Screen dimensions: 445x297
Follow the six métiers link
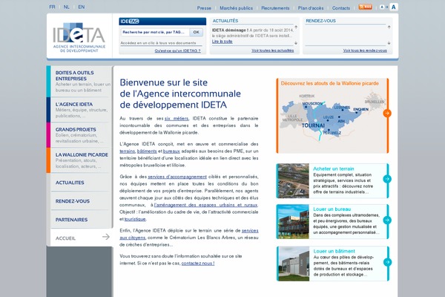pos(177,119)
